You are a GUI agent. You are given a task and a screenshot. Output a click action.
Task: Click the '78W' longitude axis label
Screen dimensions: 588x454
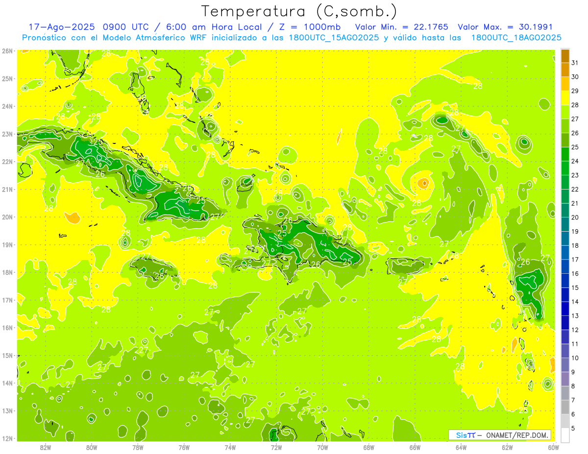[x=138, y=447]
